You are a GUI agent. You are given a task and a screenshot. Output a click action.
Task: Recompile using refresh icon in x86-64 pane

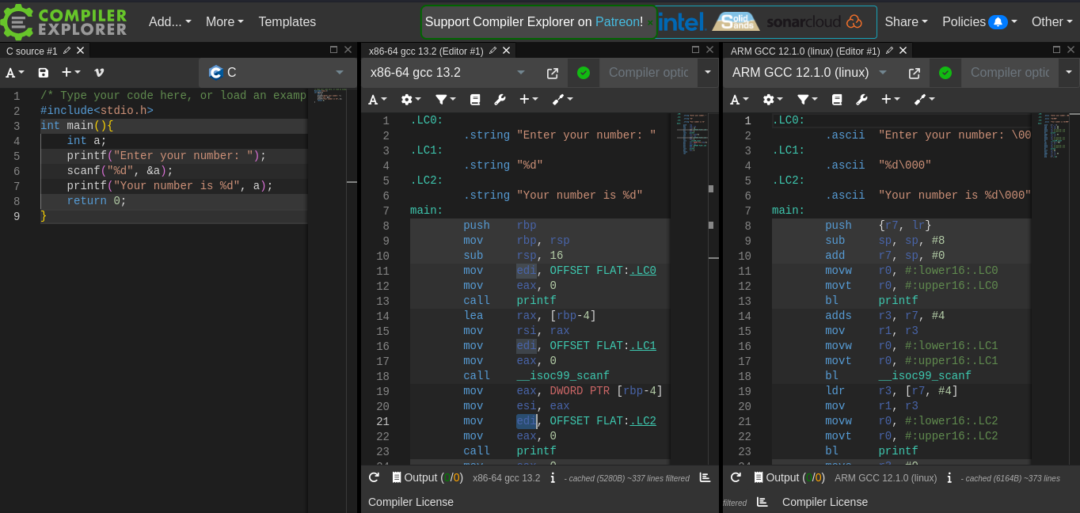click(374, 477)
